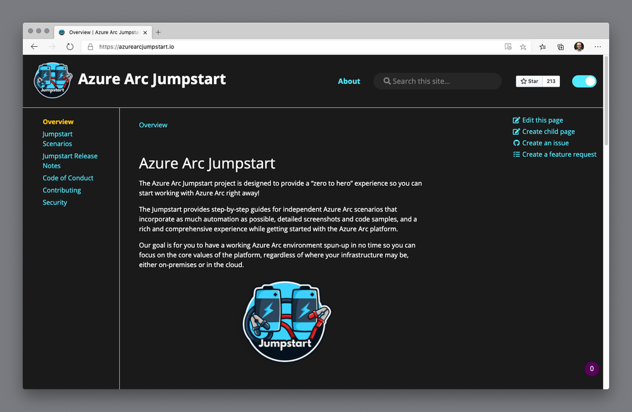This screenshot has width=632, height=412.
Task: Open Contributing in sidebar
Action: tap(61, 190)
